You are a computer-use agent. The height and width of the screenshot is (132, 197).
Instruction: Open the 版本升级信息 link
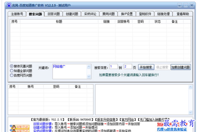tap(106, 120)
